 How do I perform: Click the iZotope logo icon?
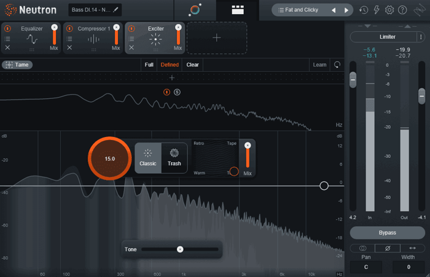point(420,10)
